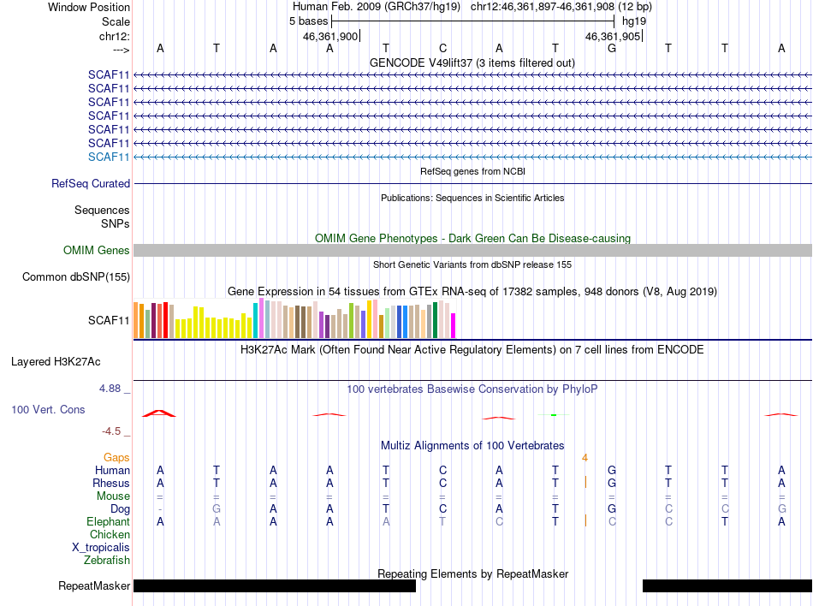
Task: Select the Publications: Sequences in Scientific Articles title
Action: click(472, 198)
